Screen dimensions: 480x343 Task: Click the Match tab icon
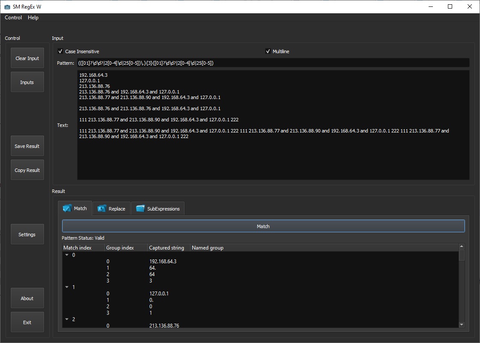point(67,208)
